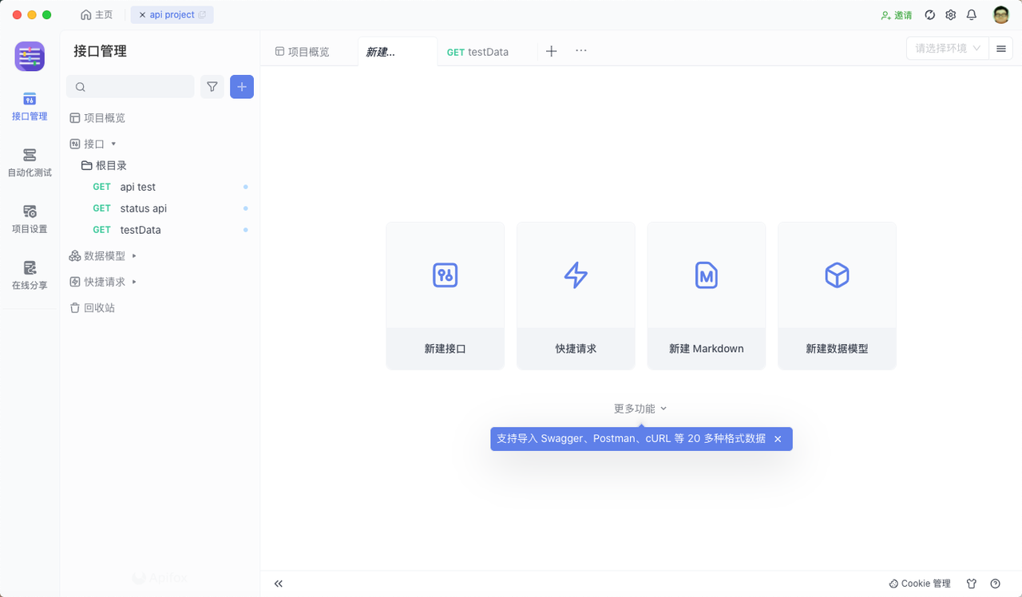Open the 回收站 recycle bin

92,308
